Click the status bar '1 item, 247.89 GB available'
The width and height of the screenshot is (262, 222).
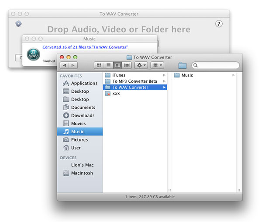point(150,197)
